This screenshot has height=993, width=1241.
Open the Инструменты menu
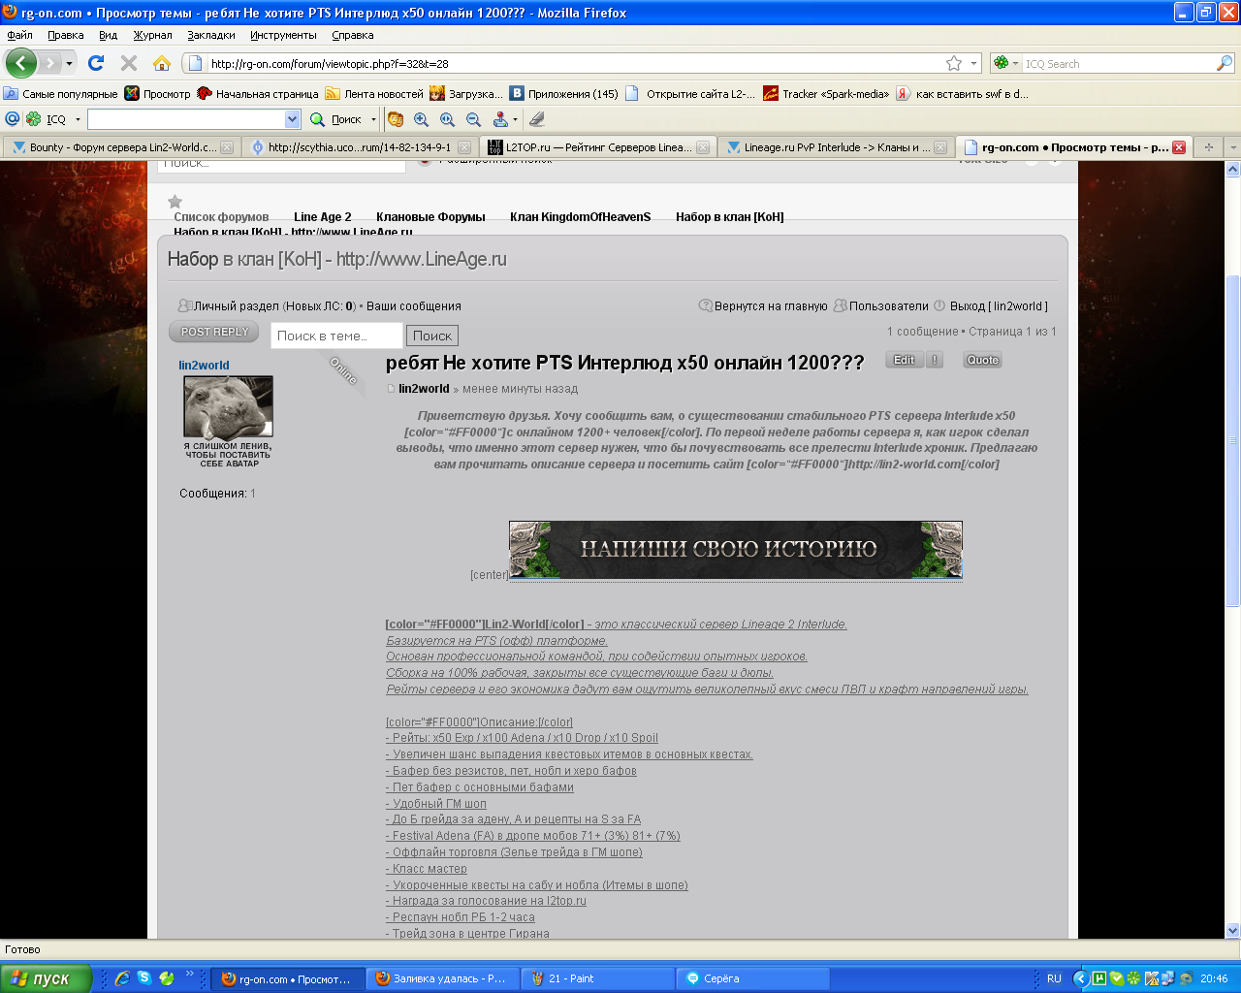click(x=283, y=35)
